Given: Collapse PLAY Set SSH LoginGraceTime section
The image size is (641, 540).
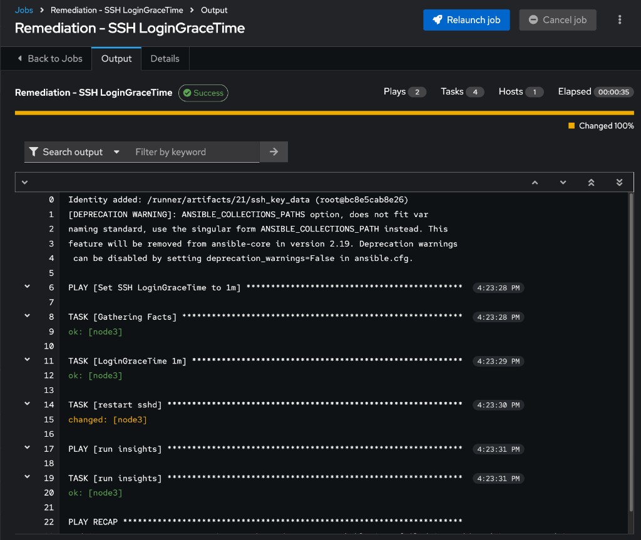Looking at the screenshot, I should pyautogui.click(x=27, y=287).
